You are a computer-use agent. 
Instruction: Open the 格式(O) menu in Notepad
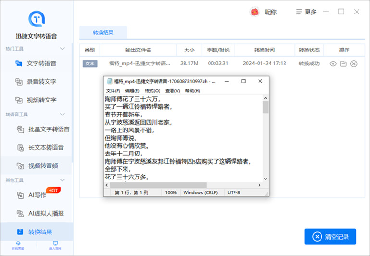coord(152,91)
